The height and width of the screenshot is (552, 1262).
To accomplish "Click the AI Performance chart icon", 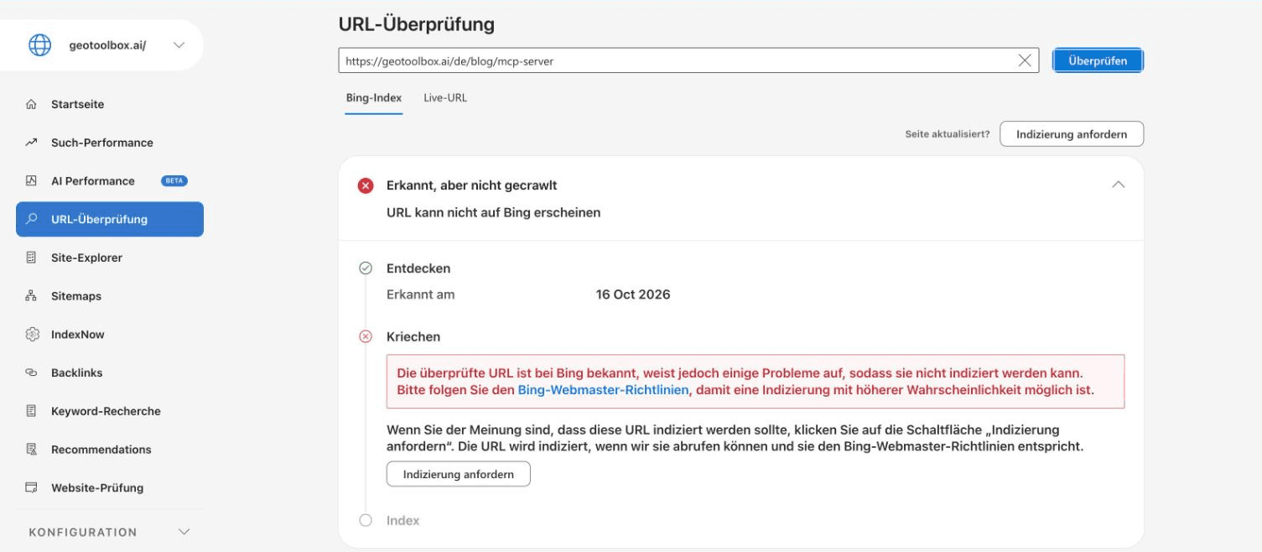I will 32,181.
